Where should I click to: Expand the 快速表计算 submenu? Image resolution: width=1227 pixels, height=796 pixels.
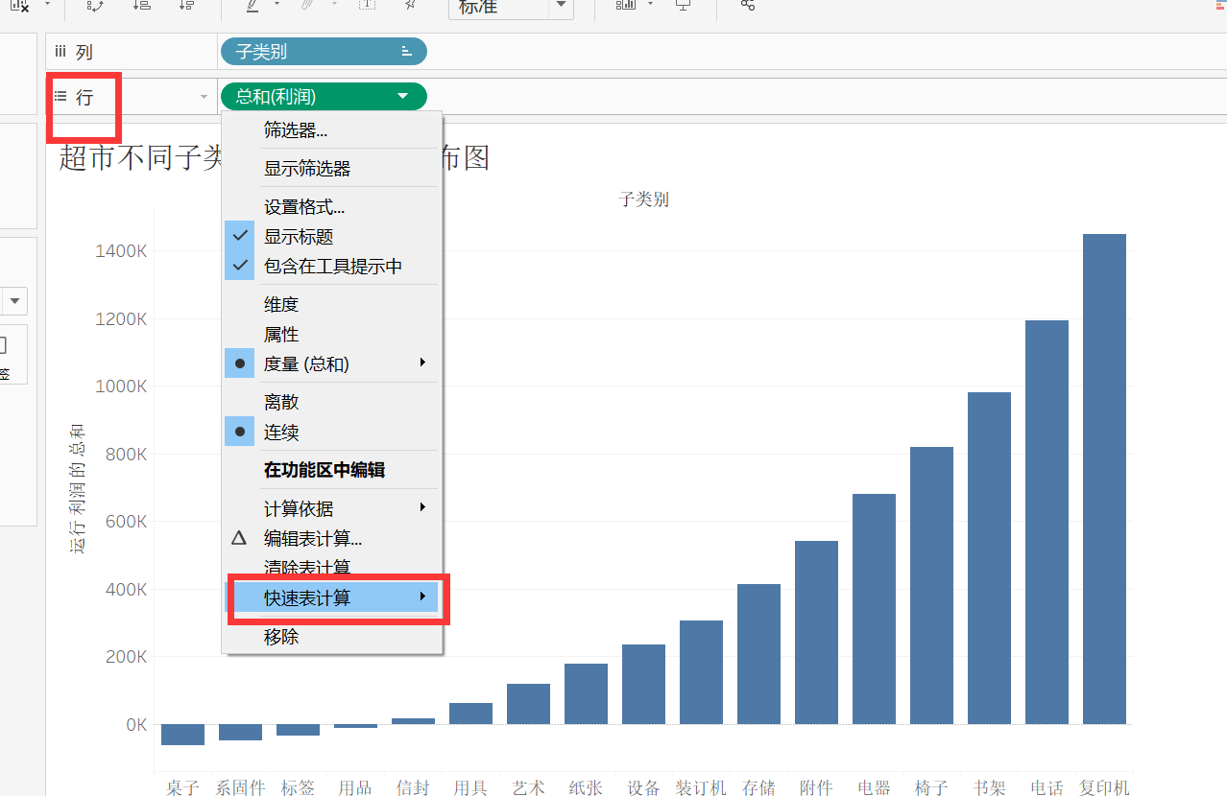pos(332,597)
